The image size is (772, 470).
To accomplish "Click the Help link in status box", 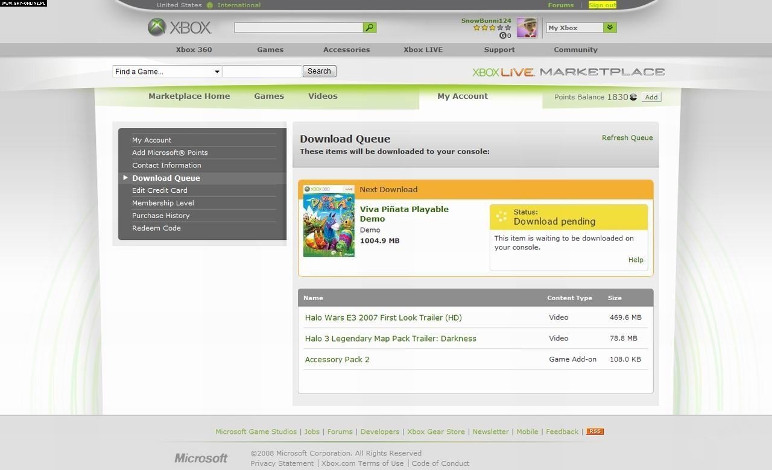I will (635, 260).
